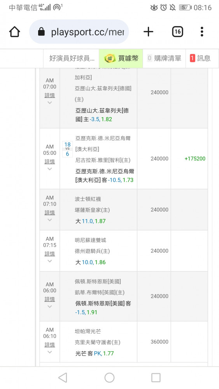The width and height of the screenshot is (219, 389).
Task: Open the 訊息 messages tab
Action: click(200, 58)
